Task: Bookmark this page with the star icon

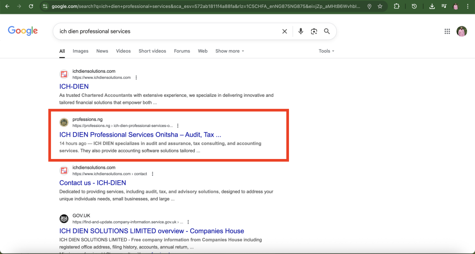Action: tap(380, 6)
